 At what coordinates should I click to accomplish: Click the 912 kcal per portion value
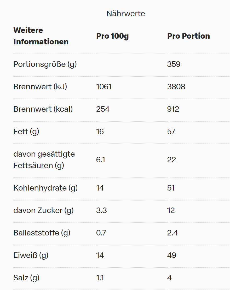(173, 109)
